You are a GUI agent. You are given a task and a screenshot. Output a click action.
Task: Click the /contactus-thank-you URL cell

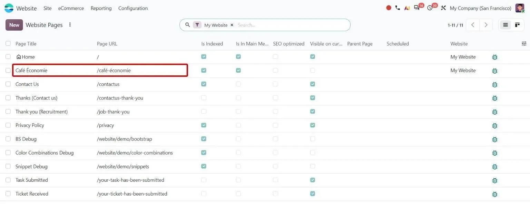(x=120, y=98)
